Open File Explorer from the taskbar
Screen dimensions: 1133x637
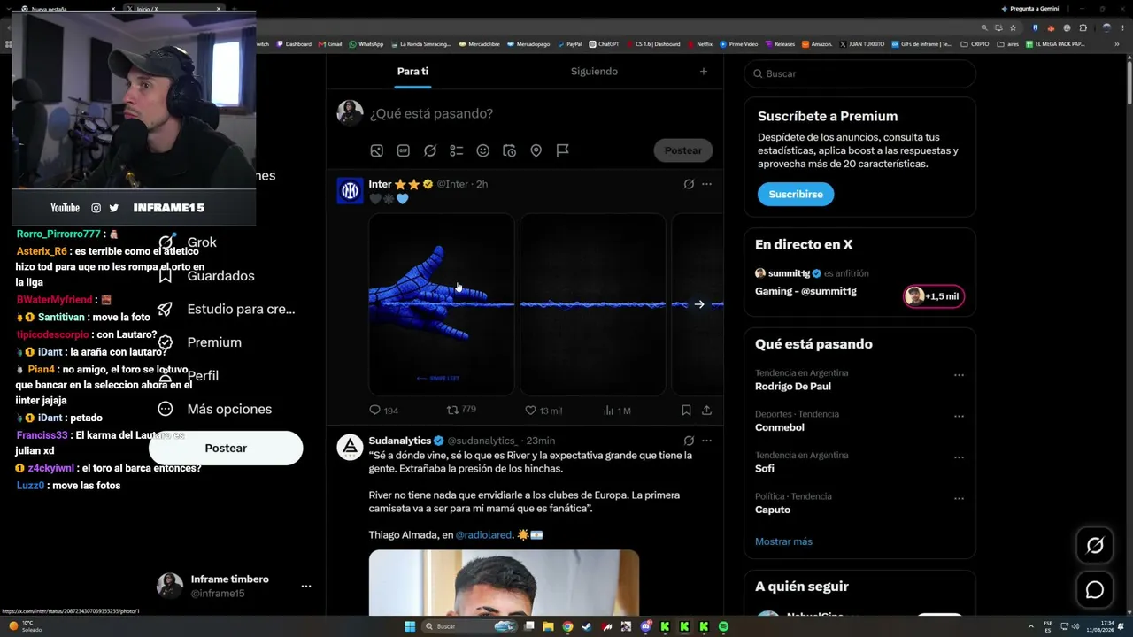tap(548, 626)
